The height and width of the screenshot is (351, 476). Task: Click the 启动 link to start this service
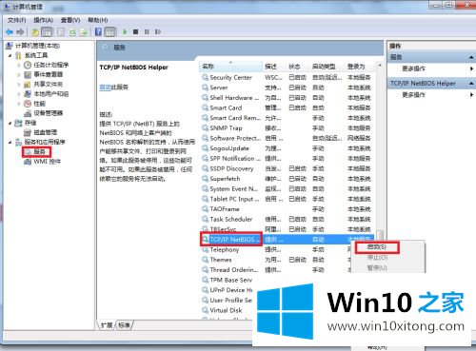pos(105,87)
